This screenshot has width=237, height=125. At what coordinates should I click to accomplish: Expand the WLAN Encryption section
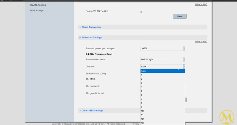click(91, 27)
